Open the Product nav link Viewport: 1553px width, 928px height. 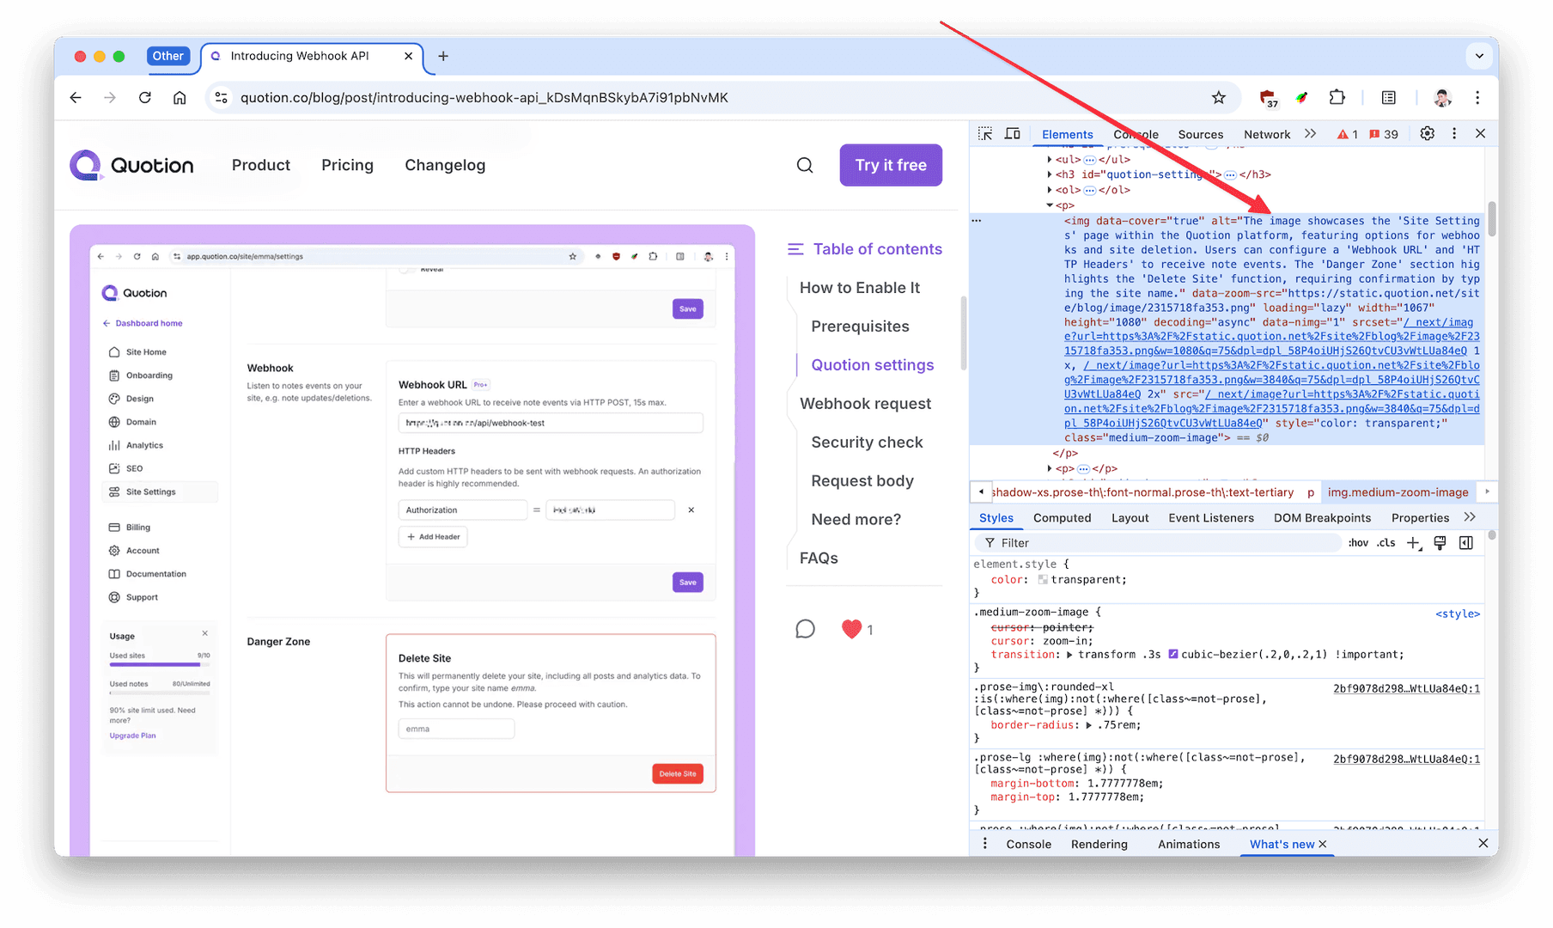click(260, 165)
